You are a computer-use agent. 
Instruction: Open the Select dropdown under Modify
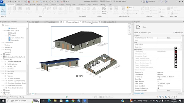pyautogui.click(x=3, y=16)
